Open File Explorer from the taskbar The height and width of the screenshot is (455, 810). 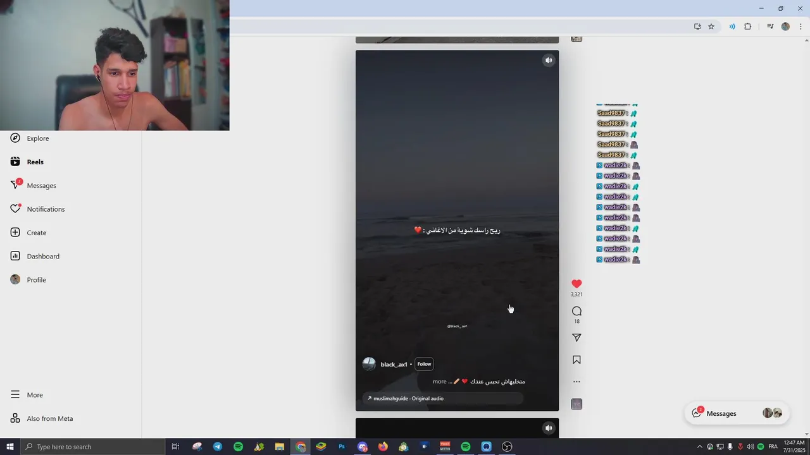click(x=280, y=447)
